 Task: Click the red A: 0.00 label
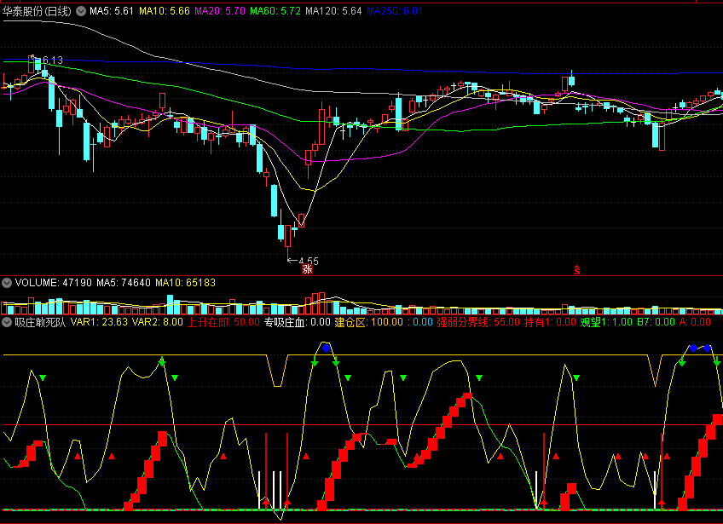pyautogui.click(x=695, y=322)
